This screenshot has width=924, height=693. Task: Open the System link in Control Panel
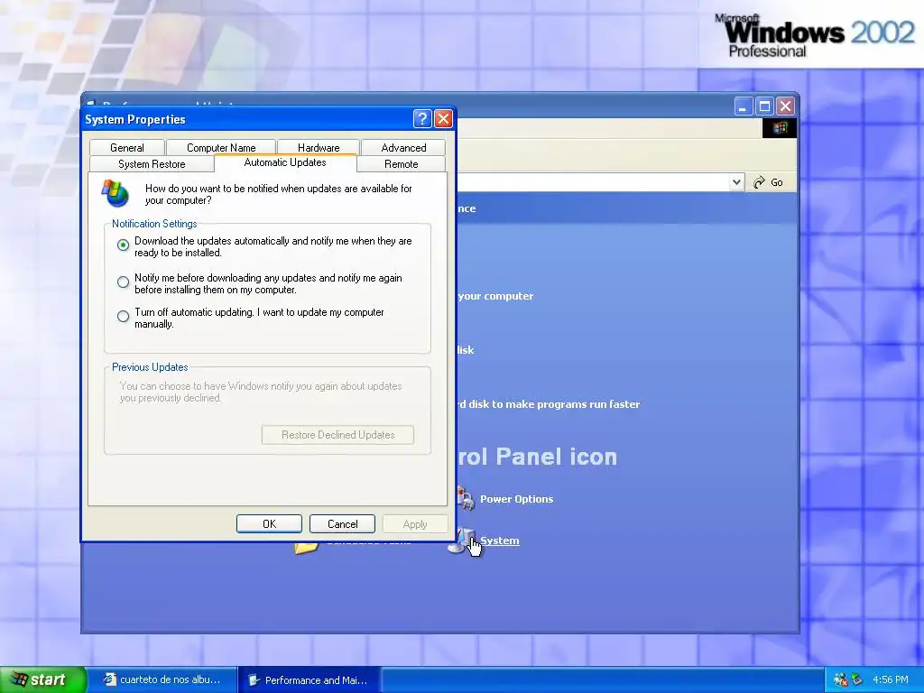pyautogui.click(x=500, y=541)
